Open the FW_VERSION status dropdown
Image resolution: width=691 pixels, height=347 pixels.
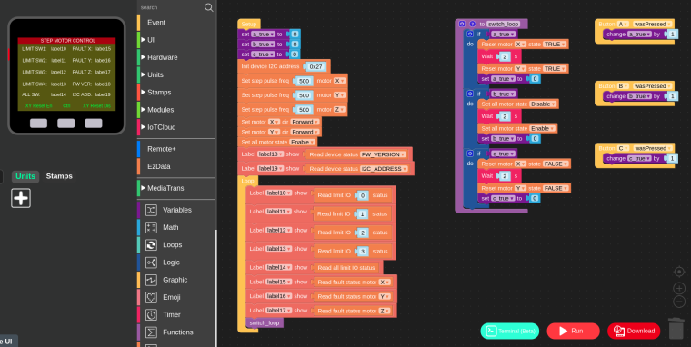click(384, 154)
